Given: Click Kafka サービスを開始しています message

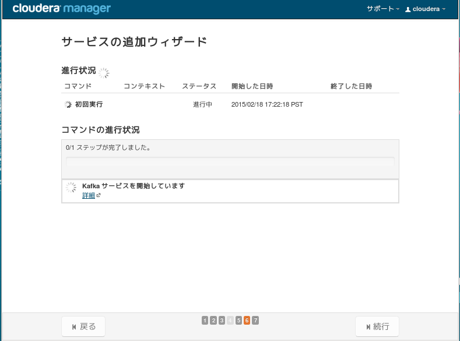Looking at the screenshot, I should click(134, 186).
